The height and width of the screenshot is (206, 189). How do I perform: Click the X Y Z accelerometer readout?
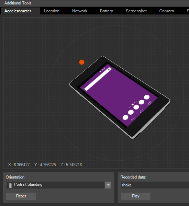point(45,165)
